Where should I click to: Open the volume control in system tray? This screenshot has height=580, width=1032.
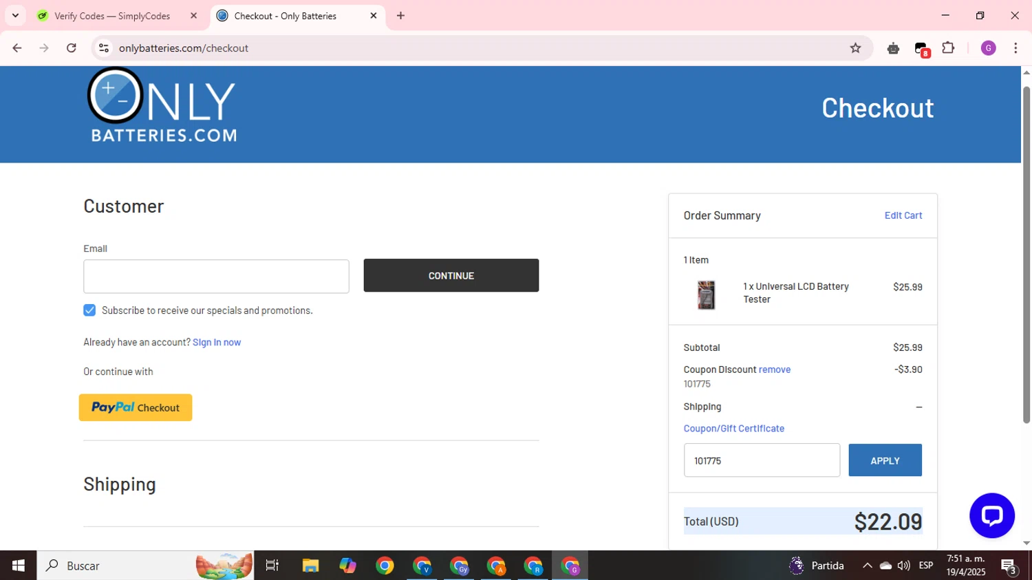point(903,566)
